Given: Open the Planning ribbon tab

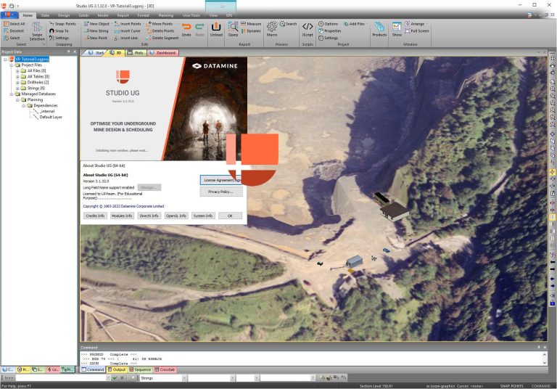Looking at the screenshot, I should coord(165,15).
